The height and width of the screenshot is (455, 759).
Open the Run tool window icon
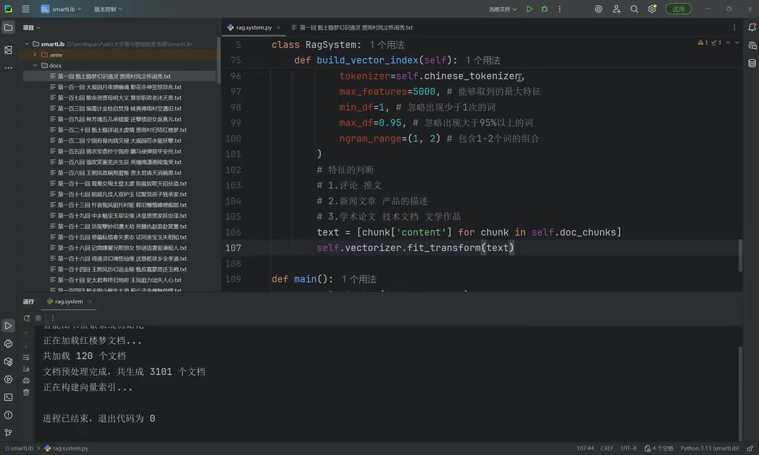(x=8, y=325)
